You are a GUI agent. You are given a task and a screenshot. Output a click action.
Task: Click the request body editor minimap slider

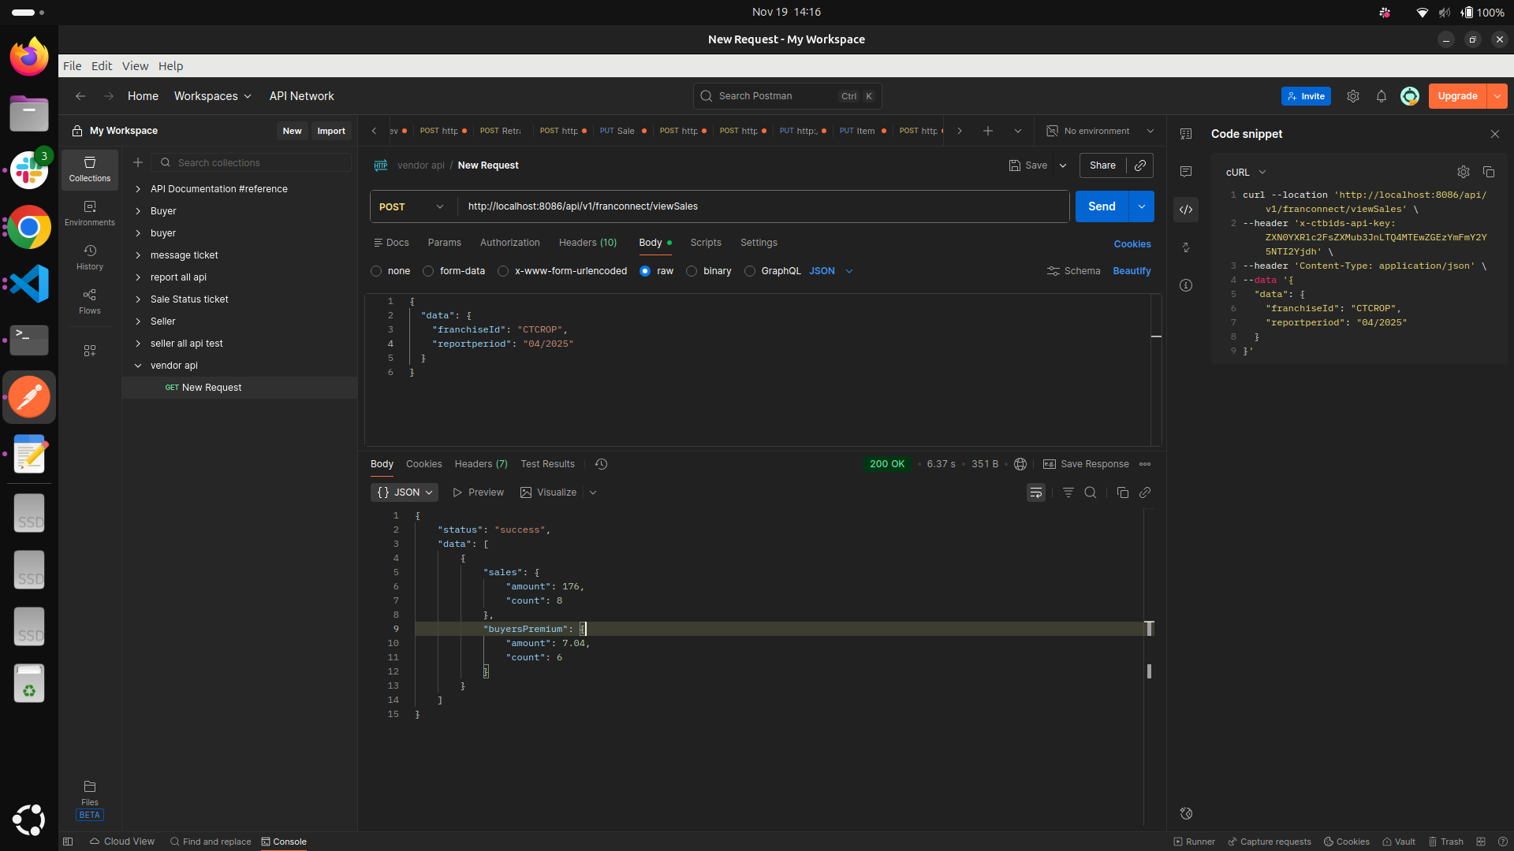point(1156,336)
